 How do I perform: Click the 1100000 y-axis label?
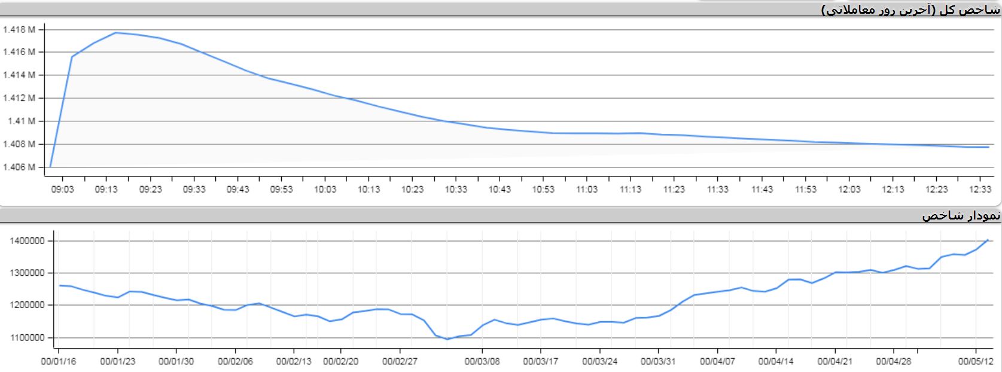click(27, 337)
